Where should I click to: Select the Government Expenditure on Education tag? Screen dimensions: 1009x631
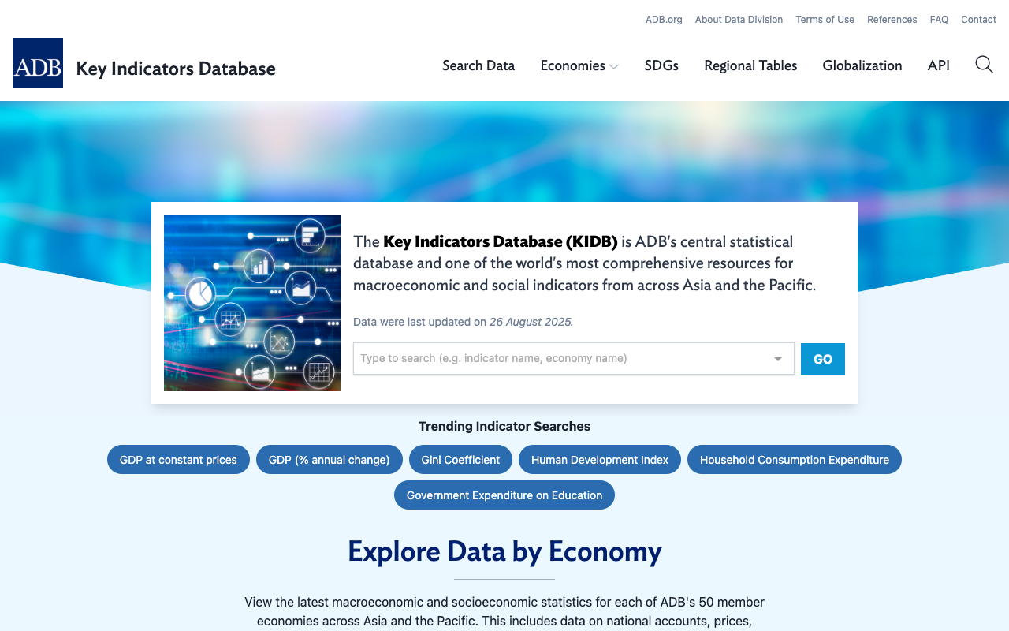(x=504, y=495)
